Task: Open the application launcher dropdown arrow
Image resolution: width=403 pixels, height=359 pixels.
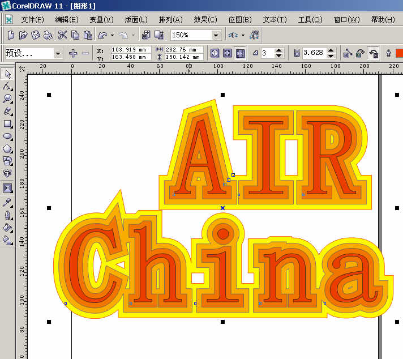Action: click(243, 35)
